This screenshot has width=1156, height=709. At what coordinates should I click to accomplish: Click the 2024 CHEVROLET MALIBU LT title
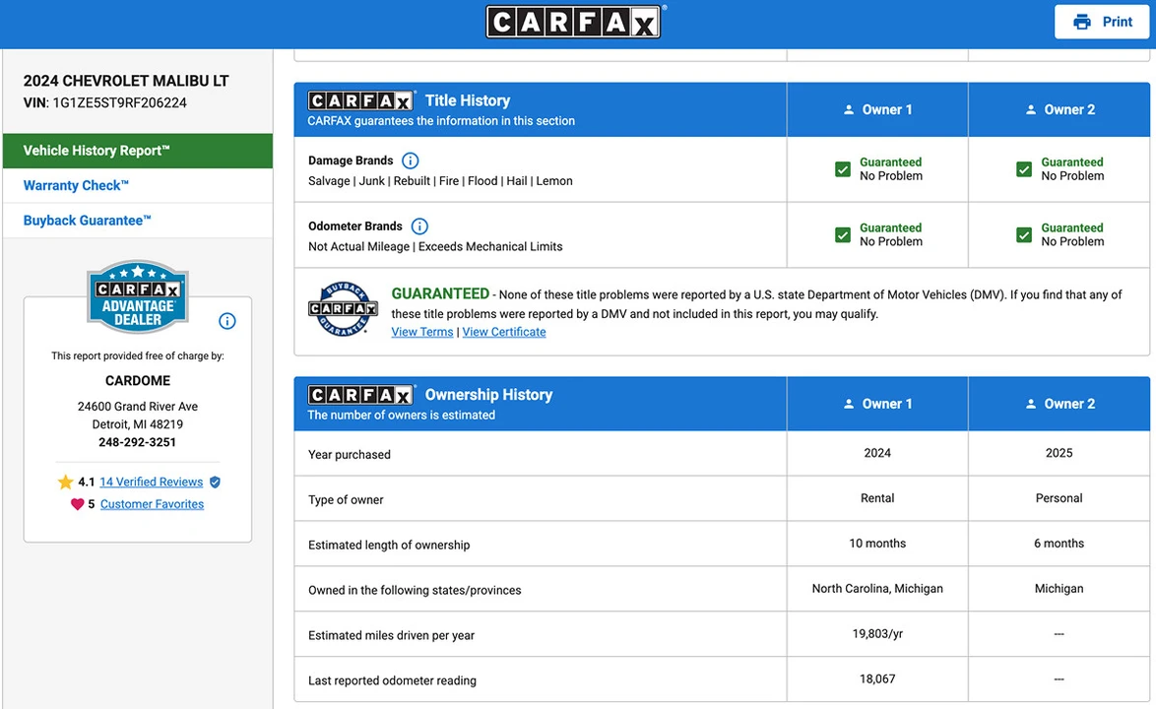(x=126, y=81)
